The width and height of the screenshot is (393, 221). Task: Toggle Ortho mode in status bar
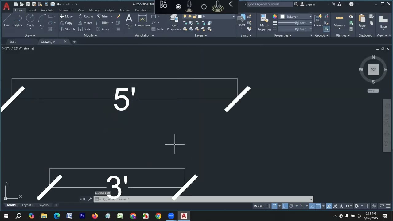point(285,206)
